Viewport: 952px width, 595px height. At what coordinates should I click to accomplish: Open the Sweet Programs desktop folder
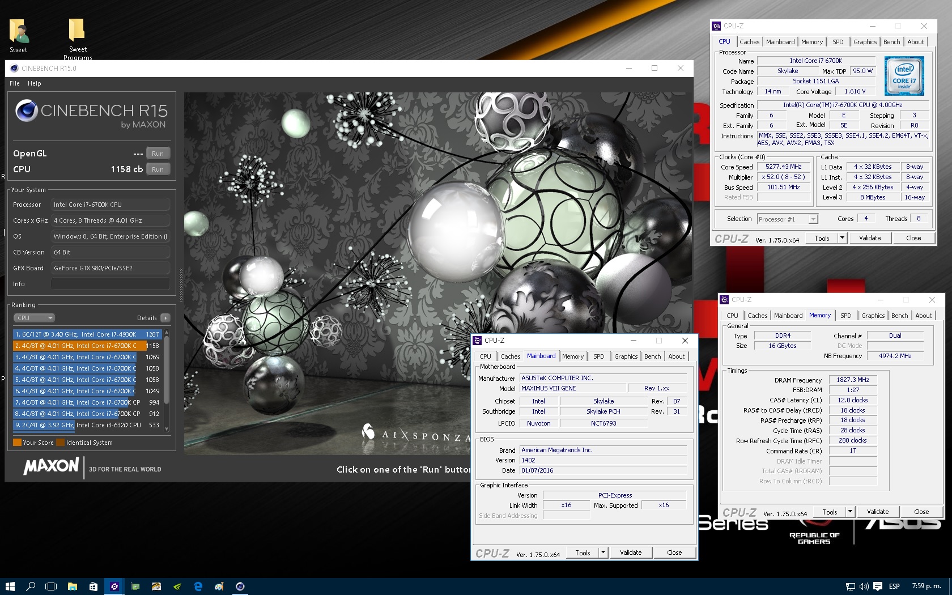click(78, 39)
